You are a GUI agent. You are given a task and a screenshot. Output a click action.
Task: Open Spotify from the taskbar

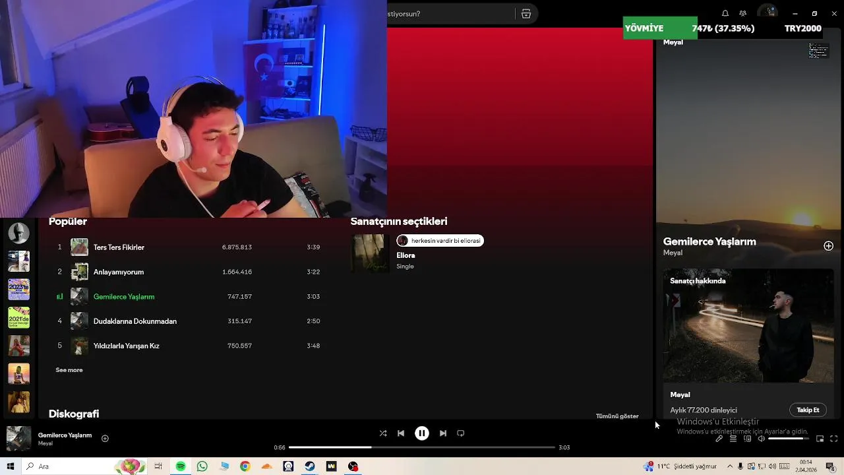tap(181, 466)
